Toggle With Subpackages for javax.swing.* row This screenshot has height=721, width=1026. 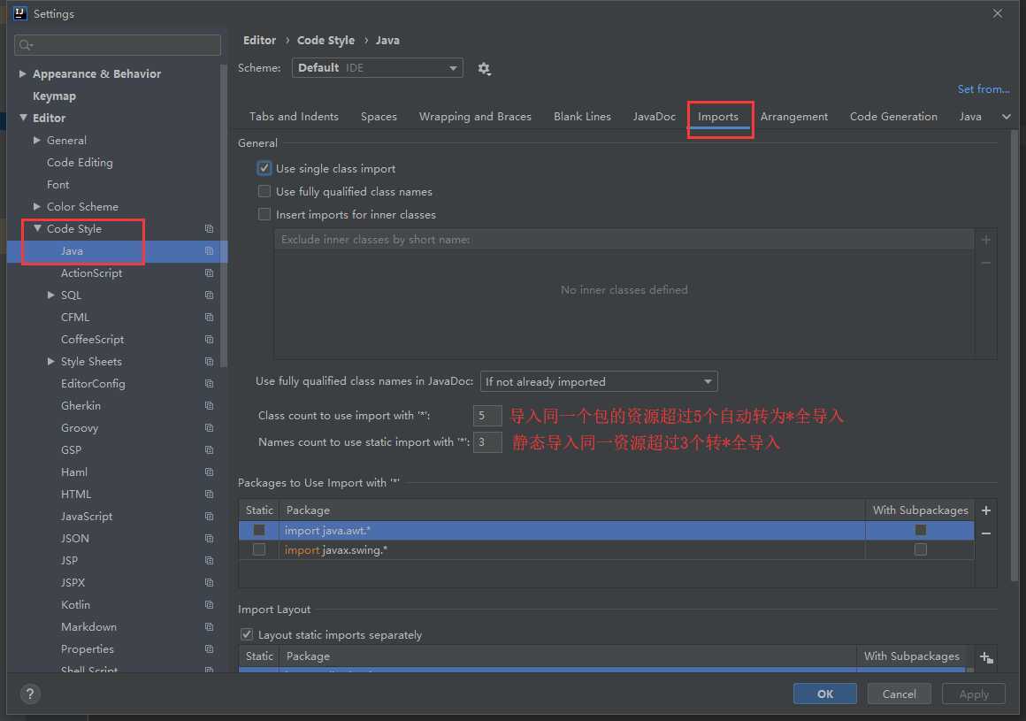point(921,549)
